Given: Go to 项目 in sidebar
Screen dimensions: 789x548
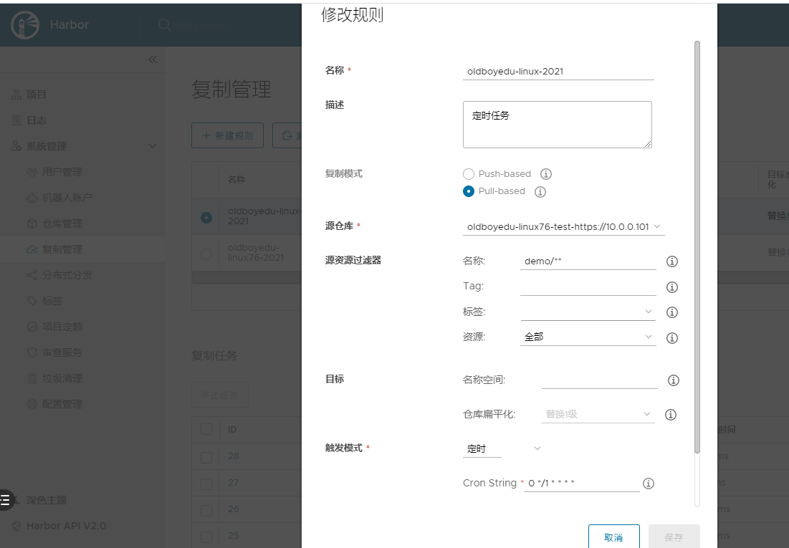Looking at the screenshot, I should [x=36, y=95].
